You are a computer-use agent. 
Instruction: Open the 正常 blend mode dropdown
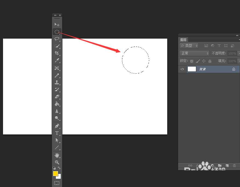pos(194,53)
